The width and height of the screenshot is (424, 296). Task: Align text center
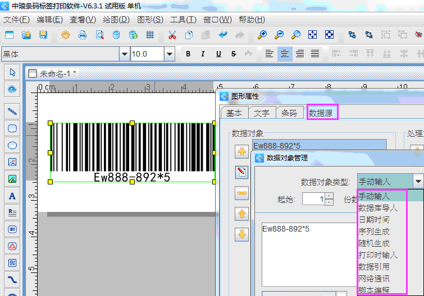[x=285, y=54]
